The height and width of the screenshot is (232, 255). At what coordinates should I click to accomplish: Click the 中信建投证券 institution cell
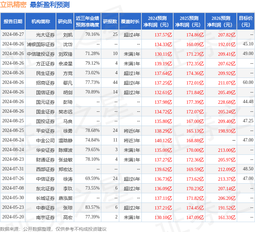click(x=41, y=54)
